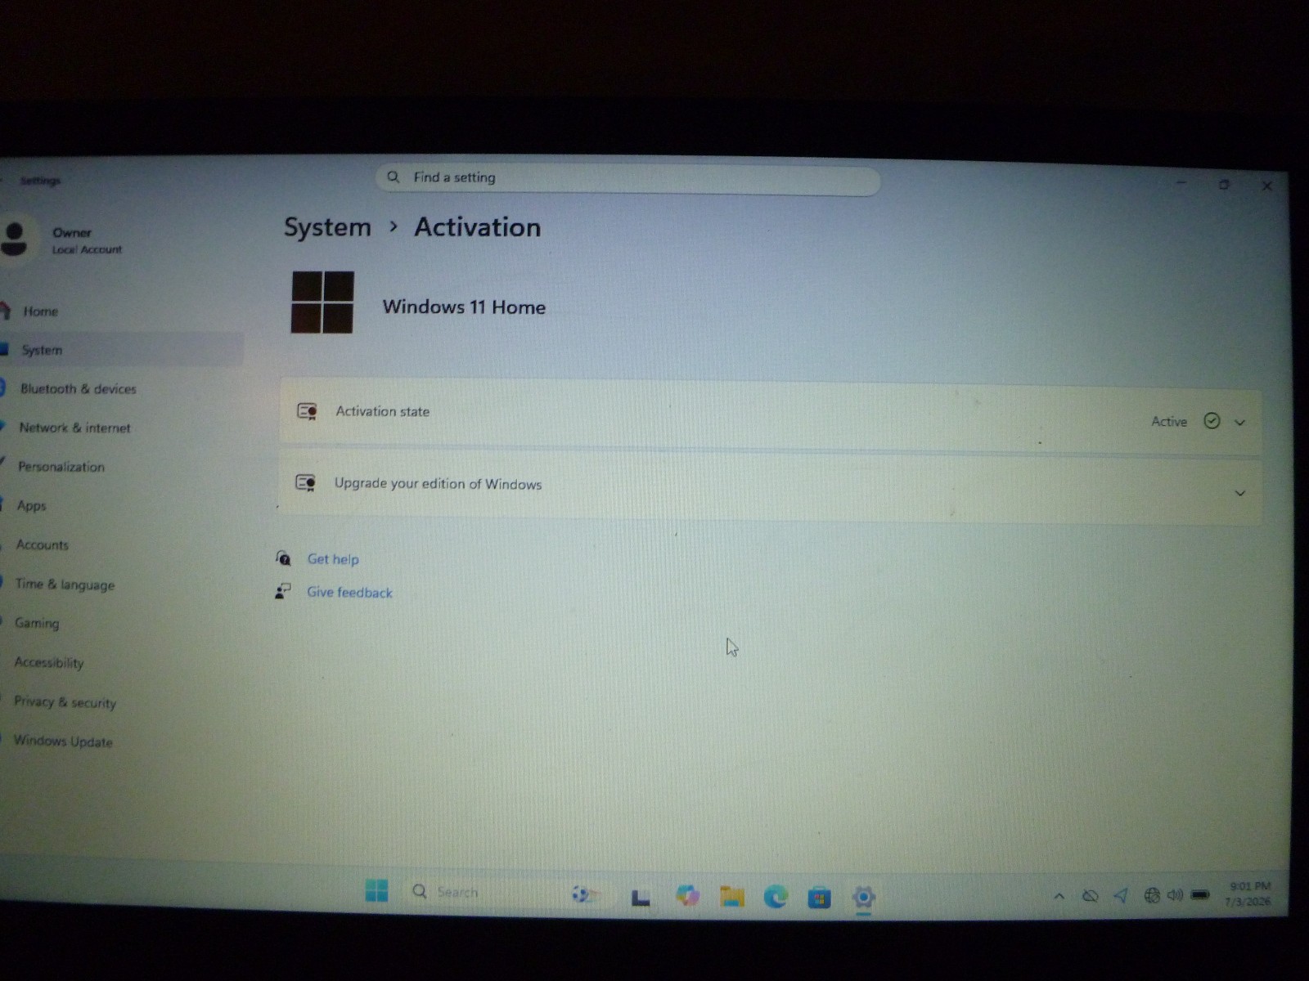Open Gaming settings

[x=37, y=623]
